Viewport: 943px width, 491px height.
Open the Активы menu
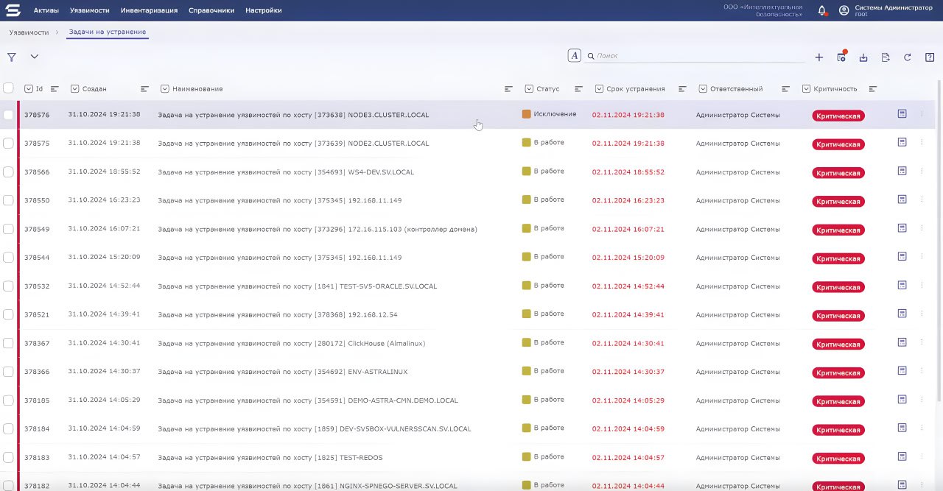point(46,10)
